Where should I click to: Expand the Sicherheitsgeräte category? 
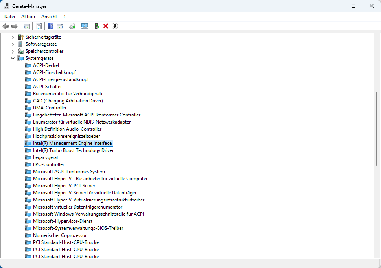pos(13,37)
